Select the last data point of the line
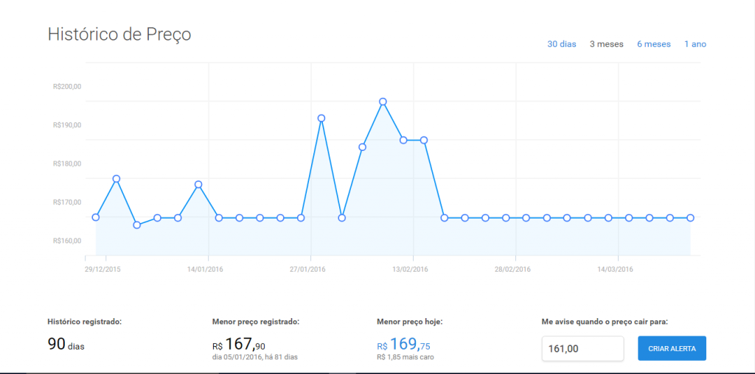 (690, 218)
